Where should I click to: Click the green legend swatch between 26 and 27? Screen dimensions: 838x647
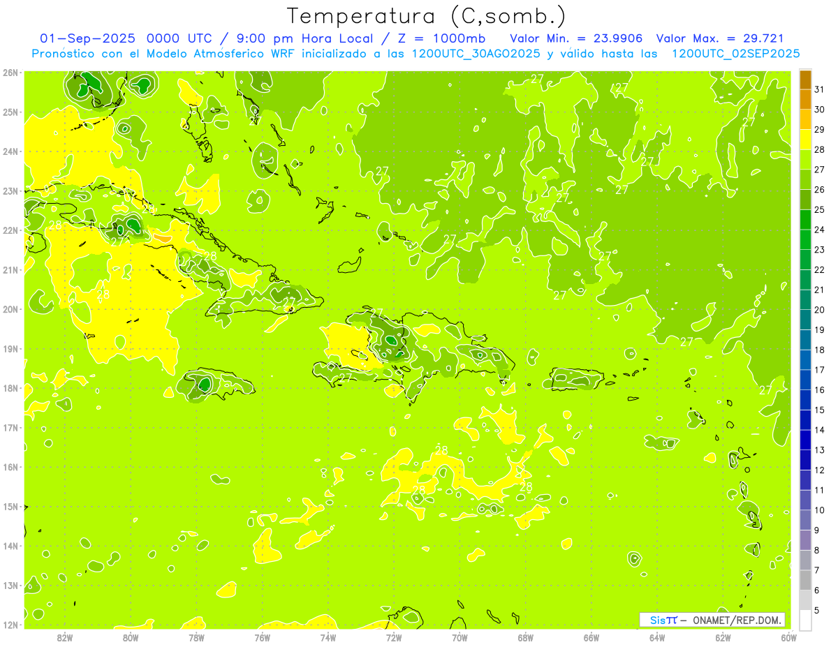[805, 179]
